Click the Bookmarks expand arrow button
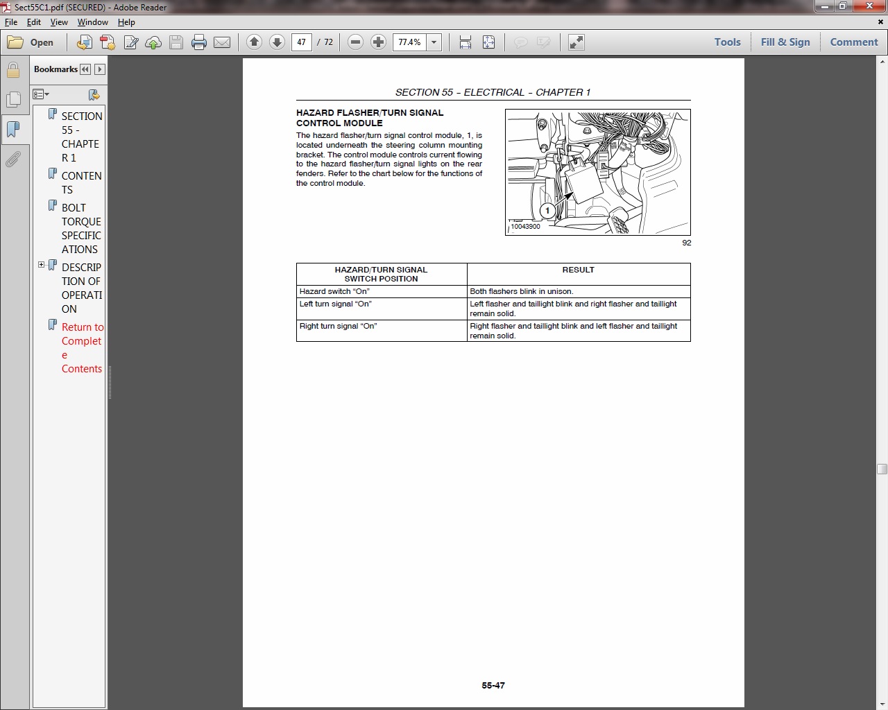Image resolution: width=888 pixels, height=710 pixels. (x=100, y=69)
